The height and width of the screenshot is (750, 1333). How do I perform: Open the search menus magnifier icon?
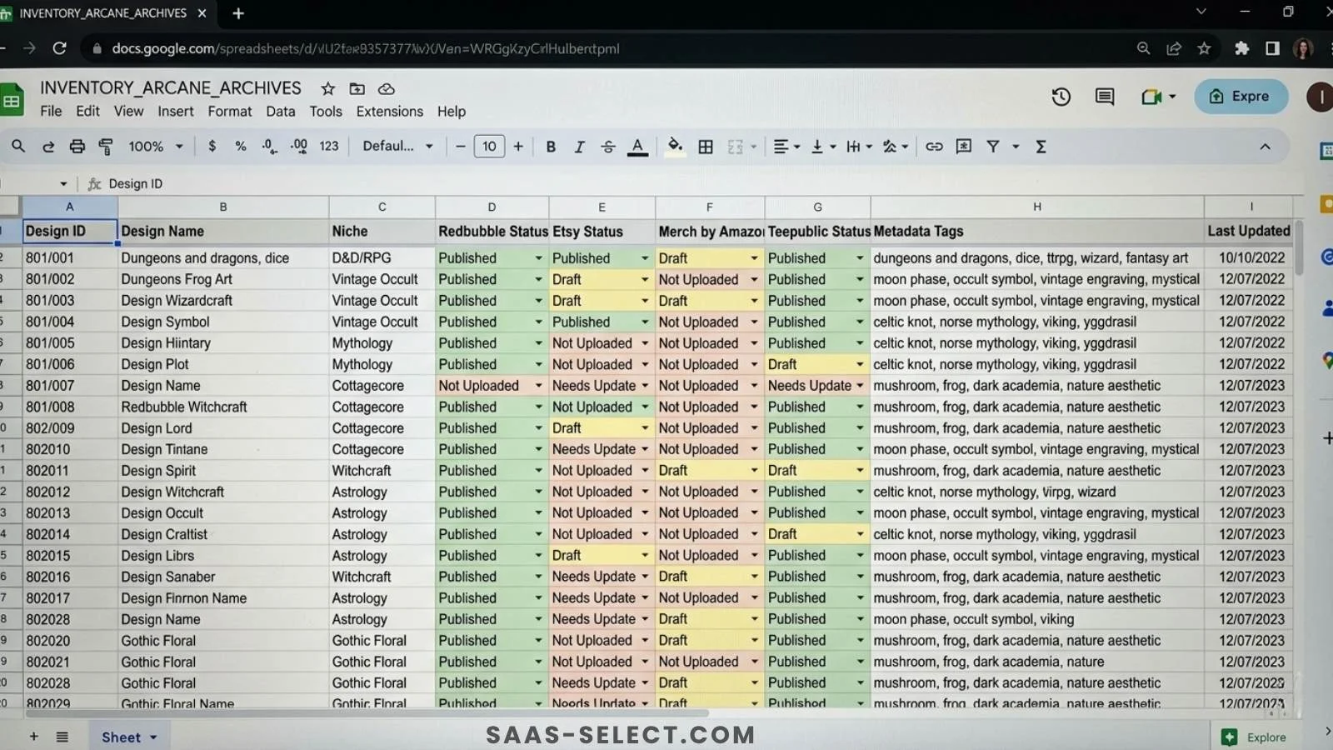(x=18, y=147)
